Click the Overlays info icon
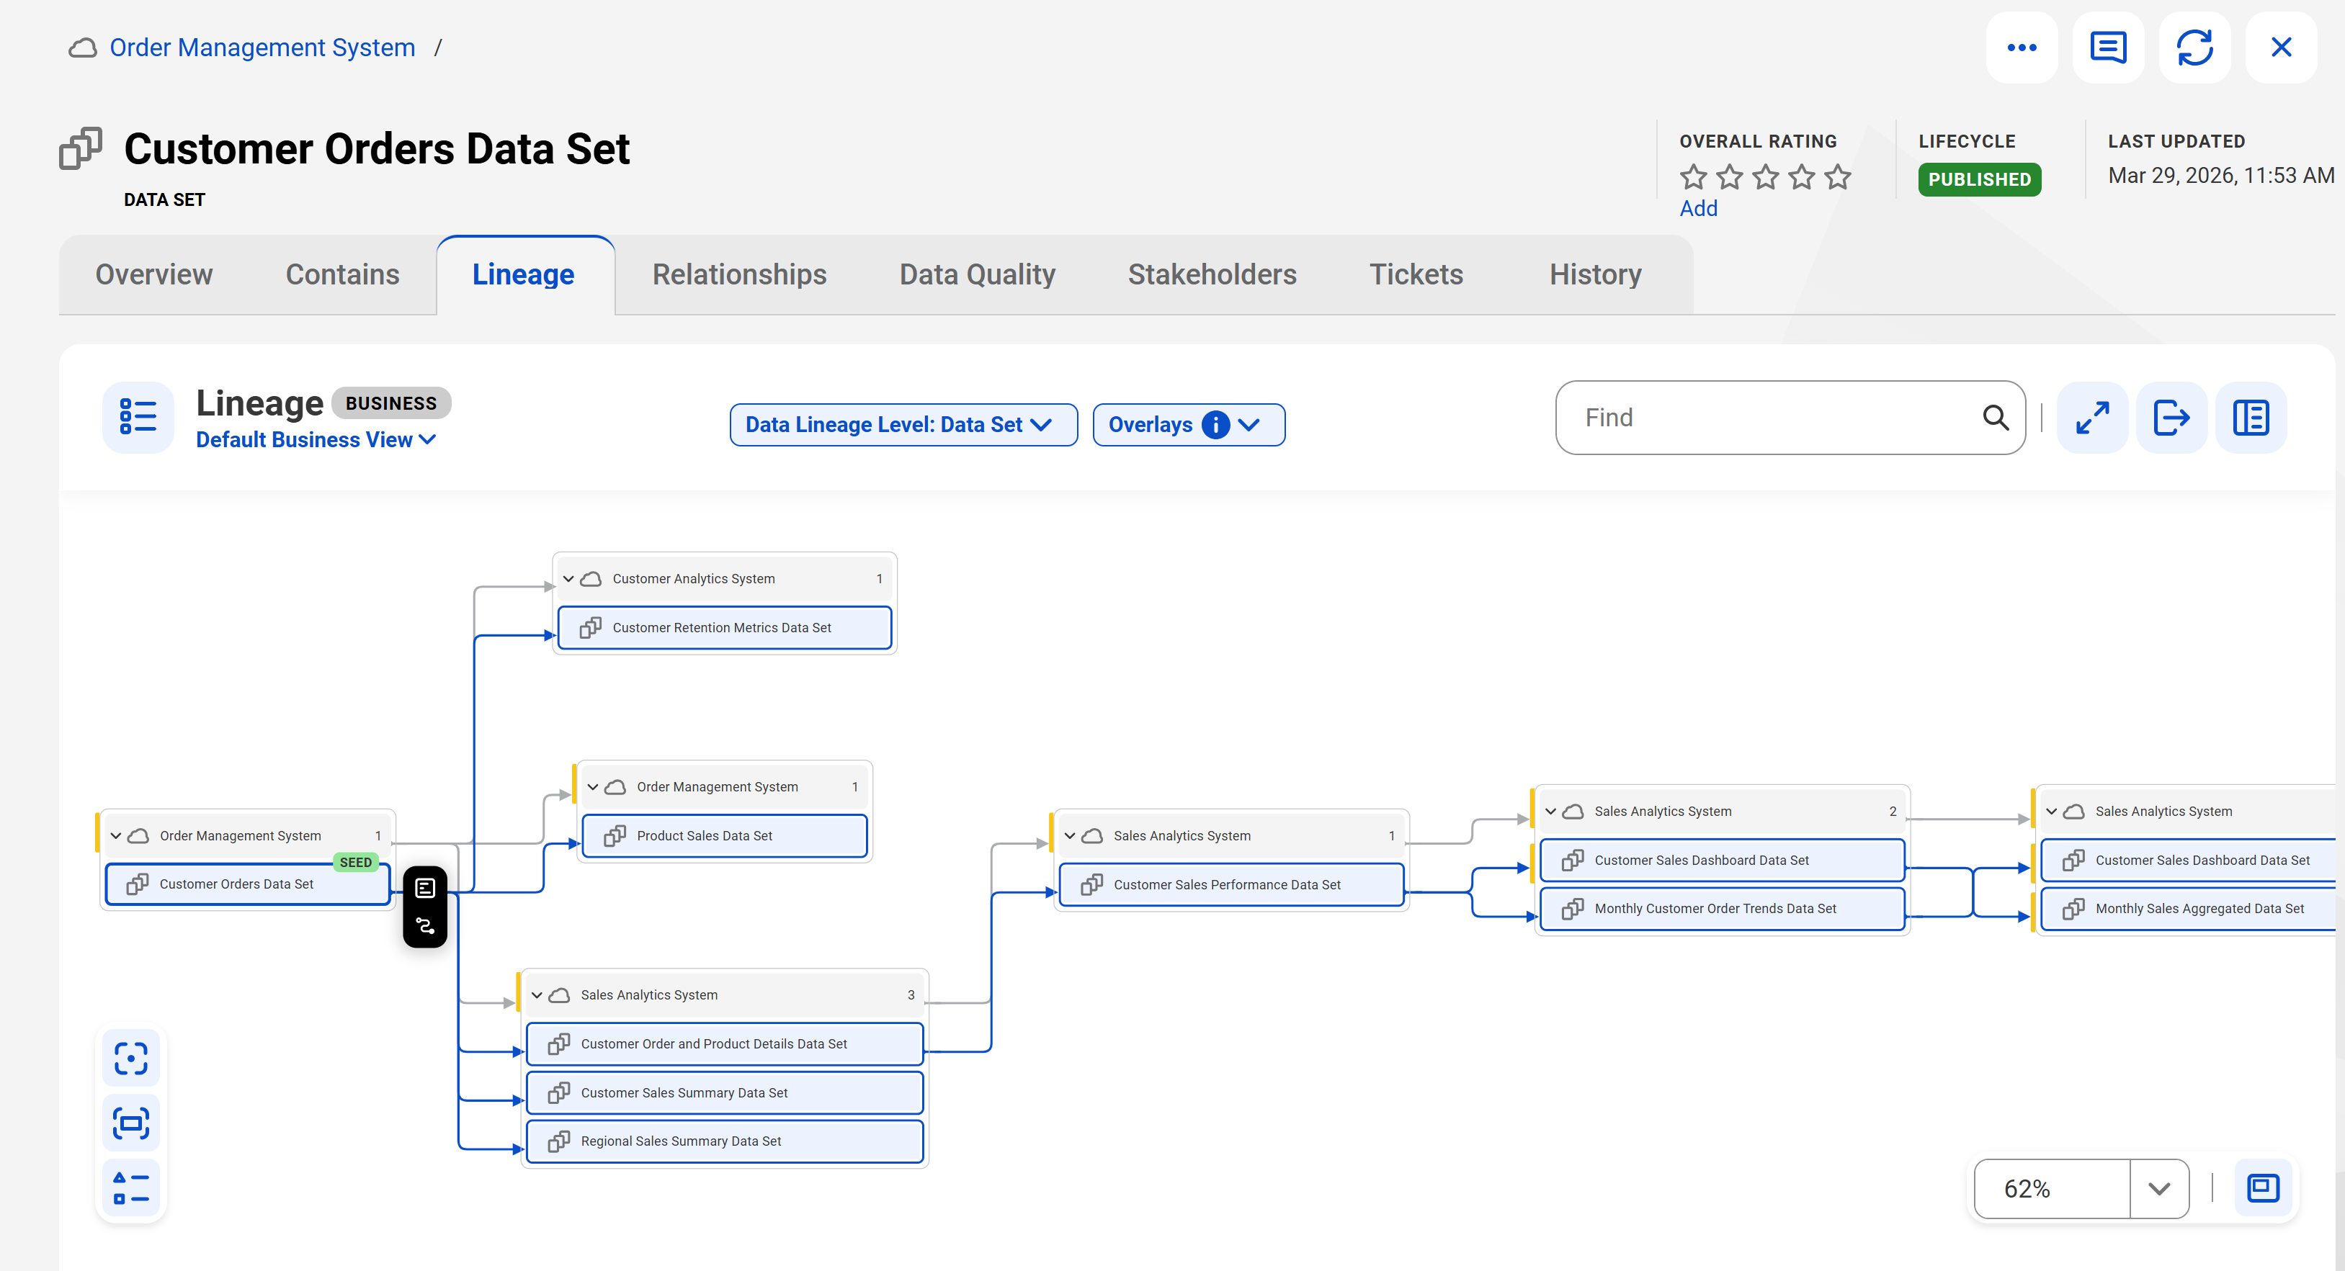 click(1215, 425)
